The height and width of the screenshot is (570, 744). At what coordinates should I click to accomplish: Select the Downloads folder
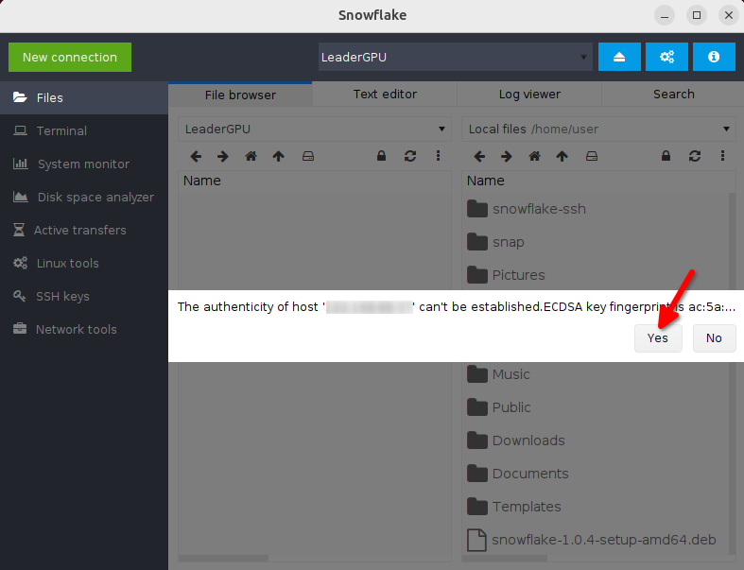pyautogui.click(x=597, y=440)
